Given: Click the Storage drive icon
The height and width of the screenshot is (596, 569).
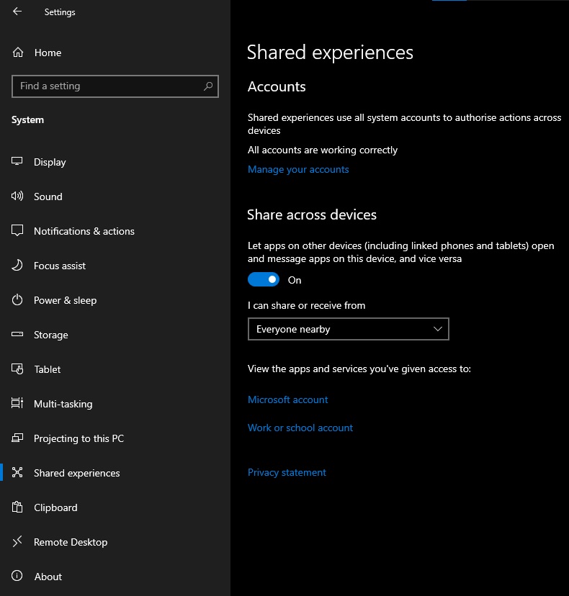Looking at the screenshot, I should [18, 335].
